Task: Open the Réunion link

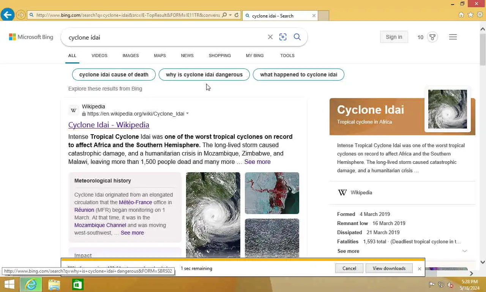Action: coord(84,210)
